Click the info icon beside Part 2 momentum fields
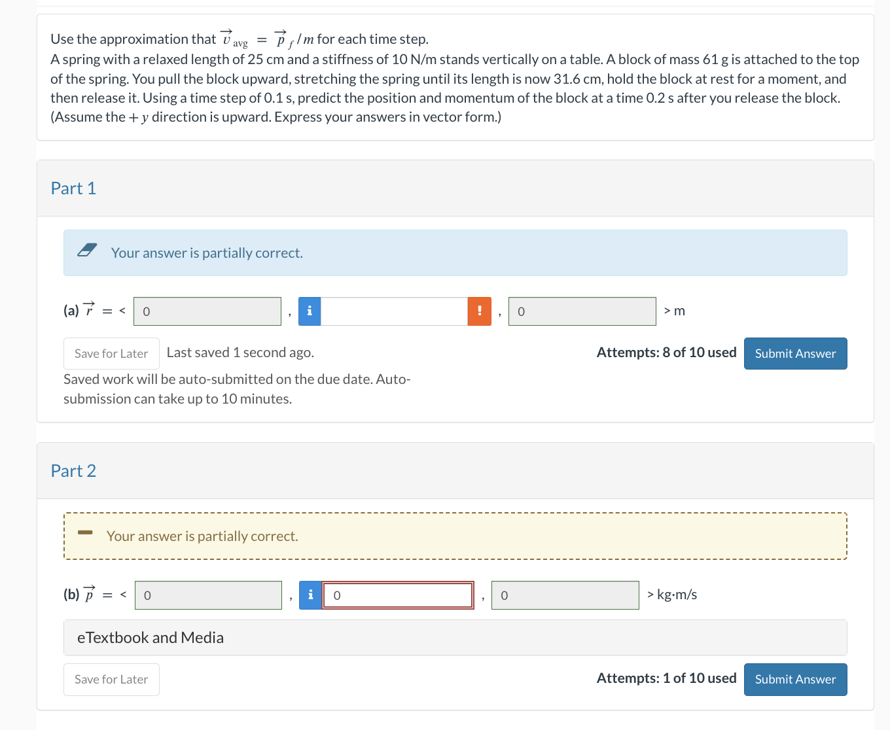The width and height of the screenshot is (890, 730). pyautogui.click(x=310, y=595)
